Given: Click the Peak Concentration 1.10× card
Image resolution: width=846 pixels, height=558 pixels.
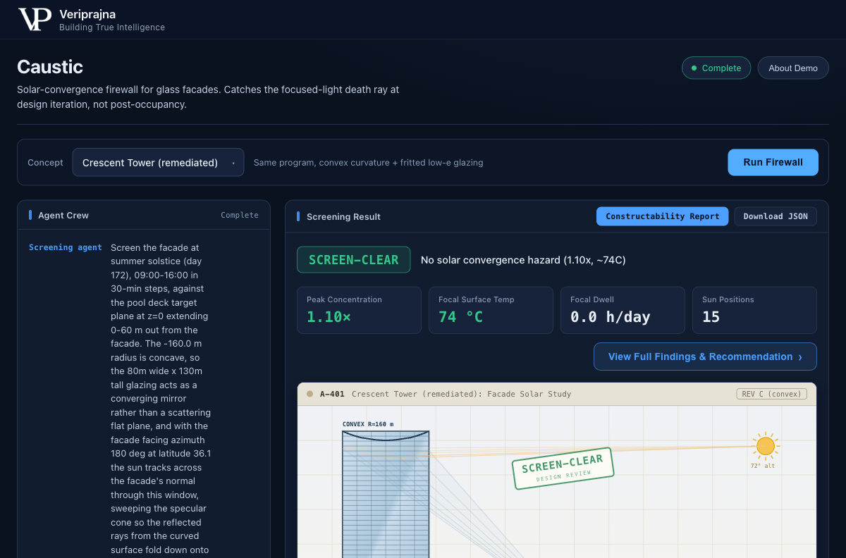Looking at the screenshot, I should pos(359,310).
